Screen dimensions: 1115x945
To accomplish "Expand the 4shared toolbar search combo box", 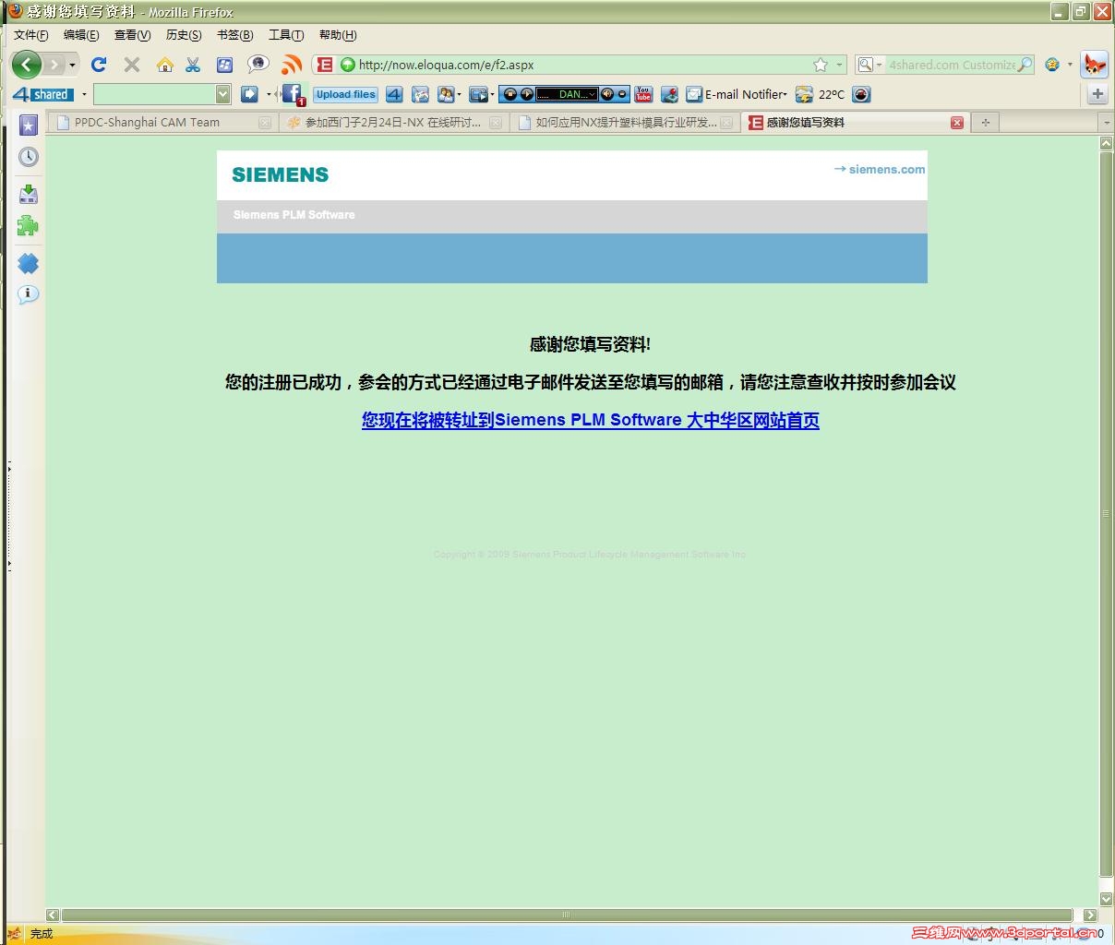I will (222, 94).
